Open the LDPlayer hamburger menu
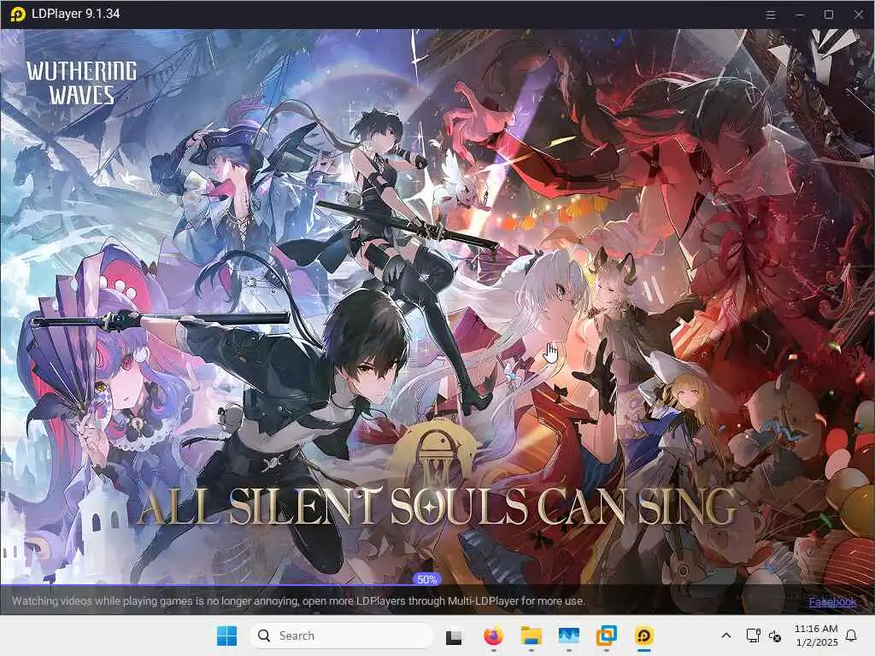Viewport: 875px width, 656px height. pyautogui.click(x=771, y=15)
